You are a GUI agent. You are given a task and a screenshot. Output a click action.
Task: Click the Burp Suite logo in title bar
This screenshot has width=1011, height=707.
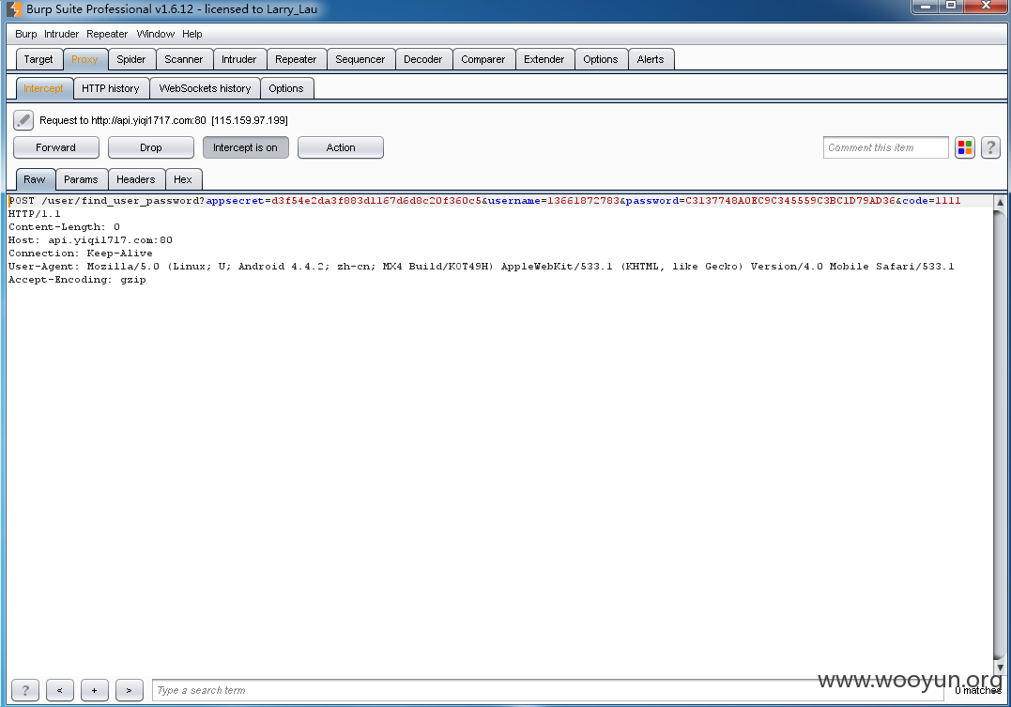click(13, 9)
